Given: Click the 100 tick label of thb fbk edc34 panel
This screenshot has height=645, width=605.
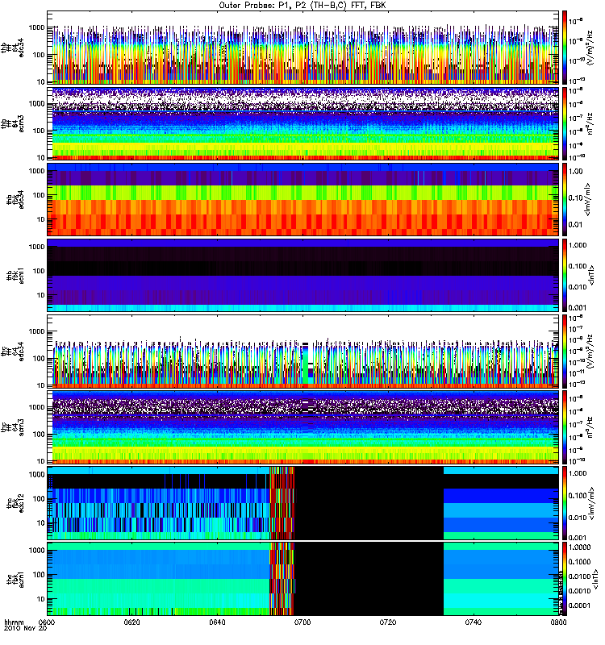Looking at the screenshot, I should click(39, 195).
